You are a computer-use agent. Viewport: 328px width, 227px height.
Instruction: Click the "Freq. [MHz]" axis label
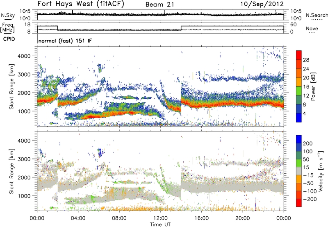[8, 27]
